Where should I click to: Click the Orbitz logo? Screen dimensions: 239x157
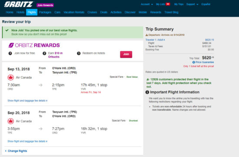(x=19, y=4)
